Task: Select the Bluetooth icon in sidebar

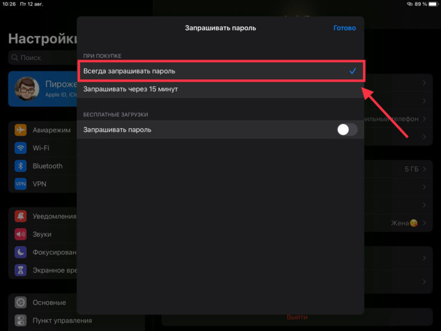Action: pos(21,166)
